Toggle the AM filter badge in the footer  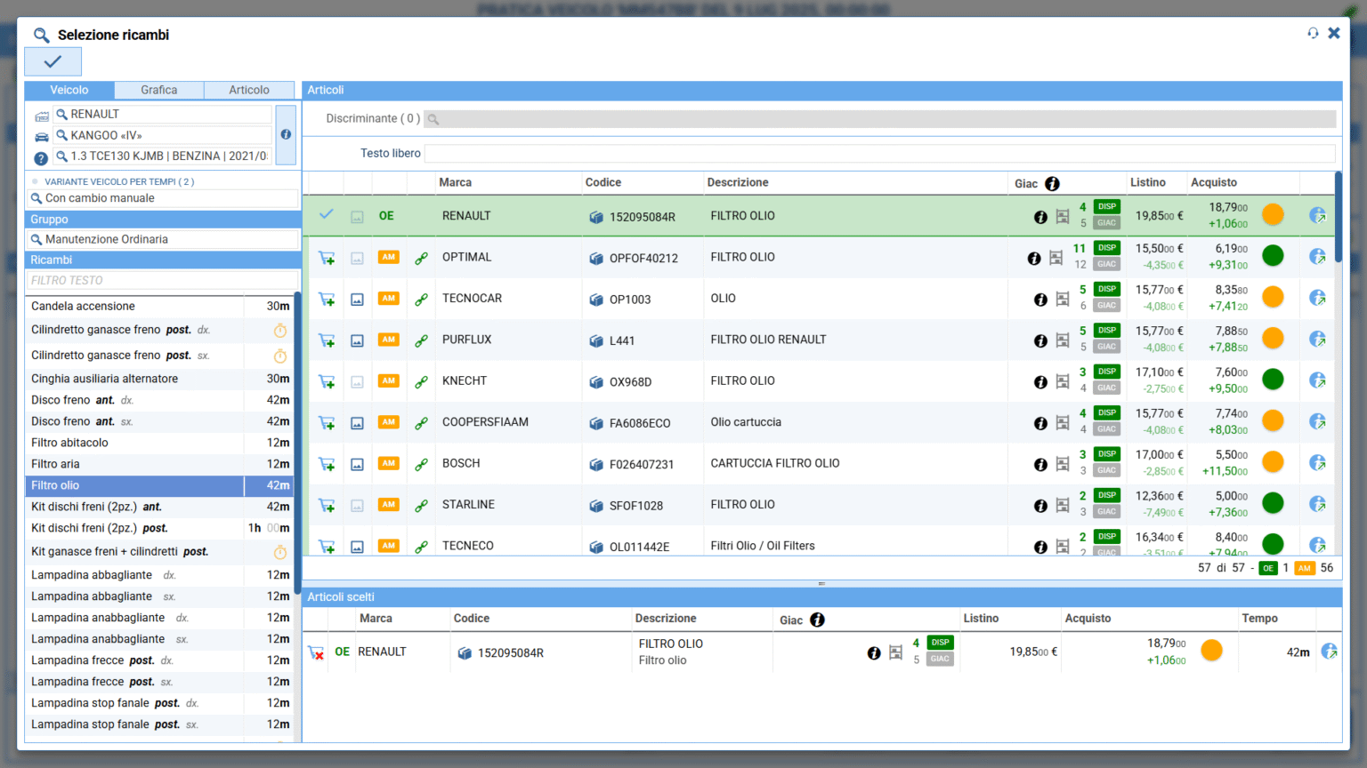(1304, 568)
